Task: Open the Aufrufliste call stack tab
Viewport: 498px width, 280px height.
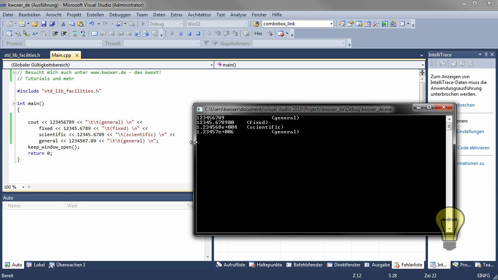Action: tap(231, 265)
